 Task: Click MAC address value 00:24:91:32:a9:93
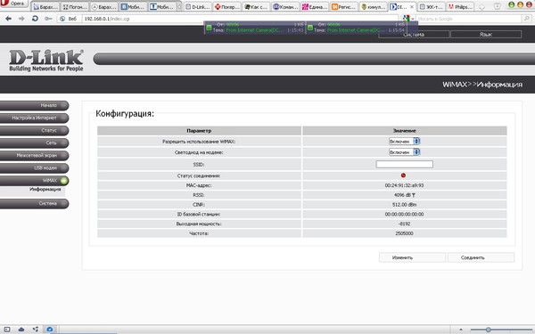(404, 185)
